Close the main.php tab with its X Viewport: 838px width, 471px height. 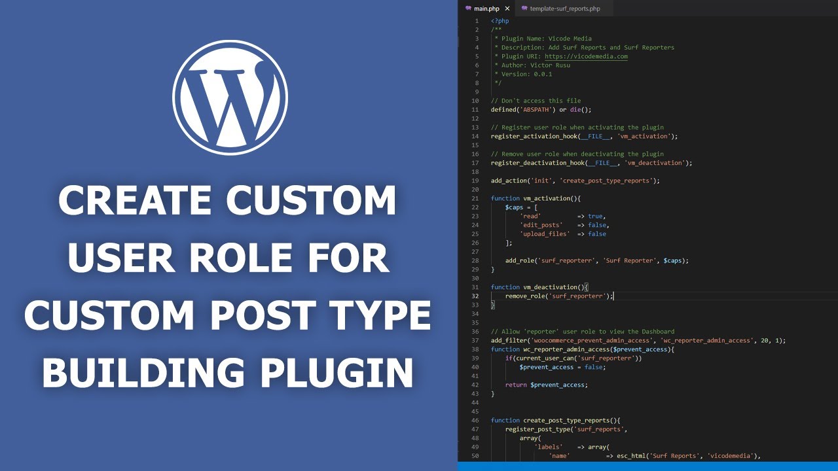(x=507, y=9)
